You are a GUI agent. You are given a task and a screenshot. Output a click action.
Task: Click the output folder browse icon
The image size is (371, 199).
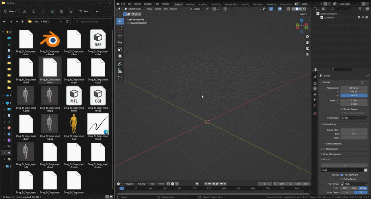pos(365,170)
